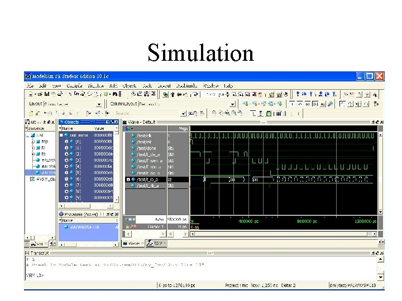The image size is (402, 301).
Task: Click the waveform vertical scroll down arrow
Action: (380, 212)
